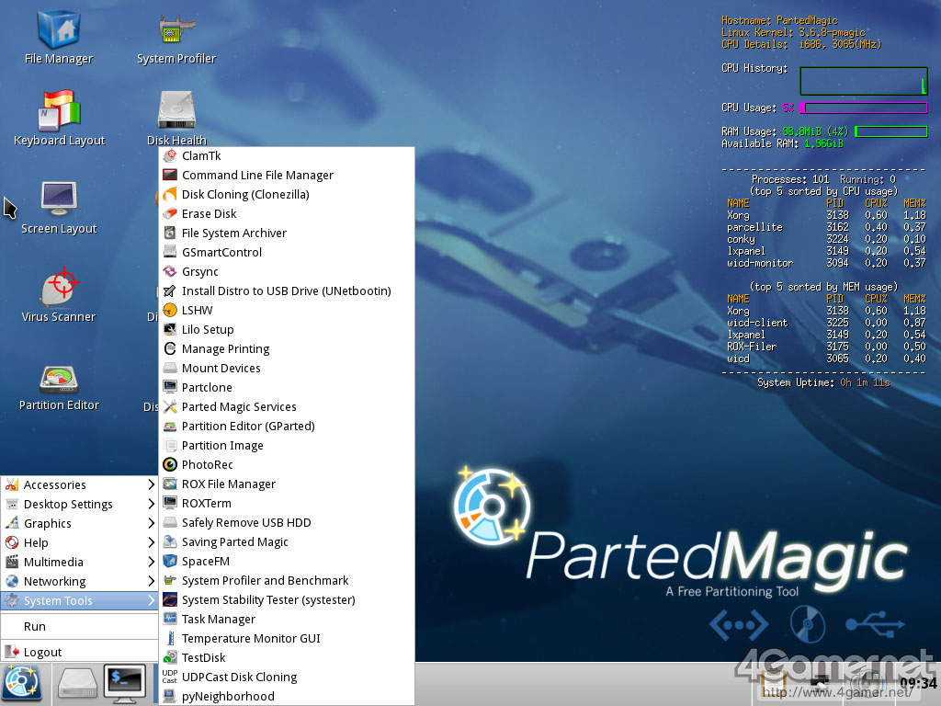The width and height of the screenshot is (941, 706).
Task: Choose Run from the main menu
Action: point(79,626)
